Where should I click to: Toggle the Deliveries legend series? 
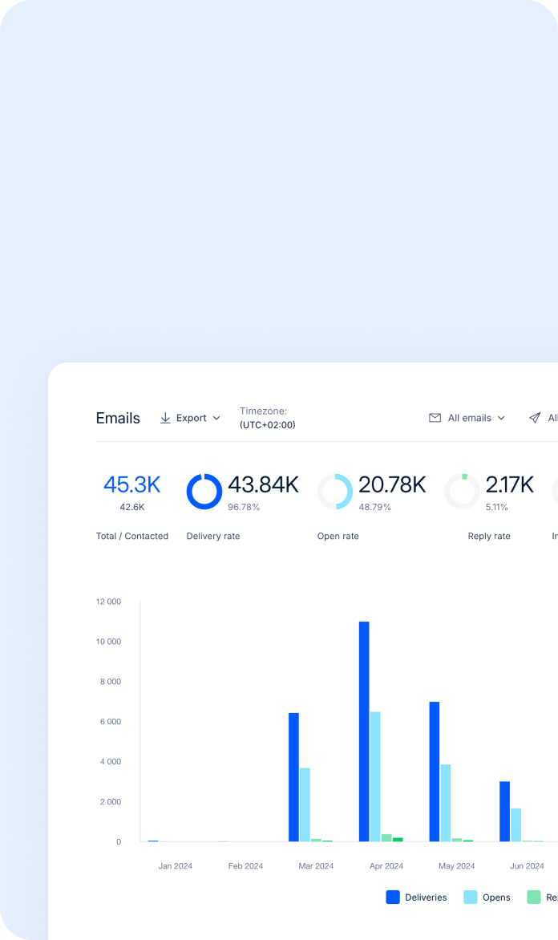point(417,897)
